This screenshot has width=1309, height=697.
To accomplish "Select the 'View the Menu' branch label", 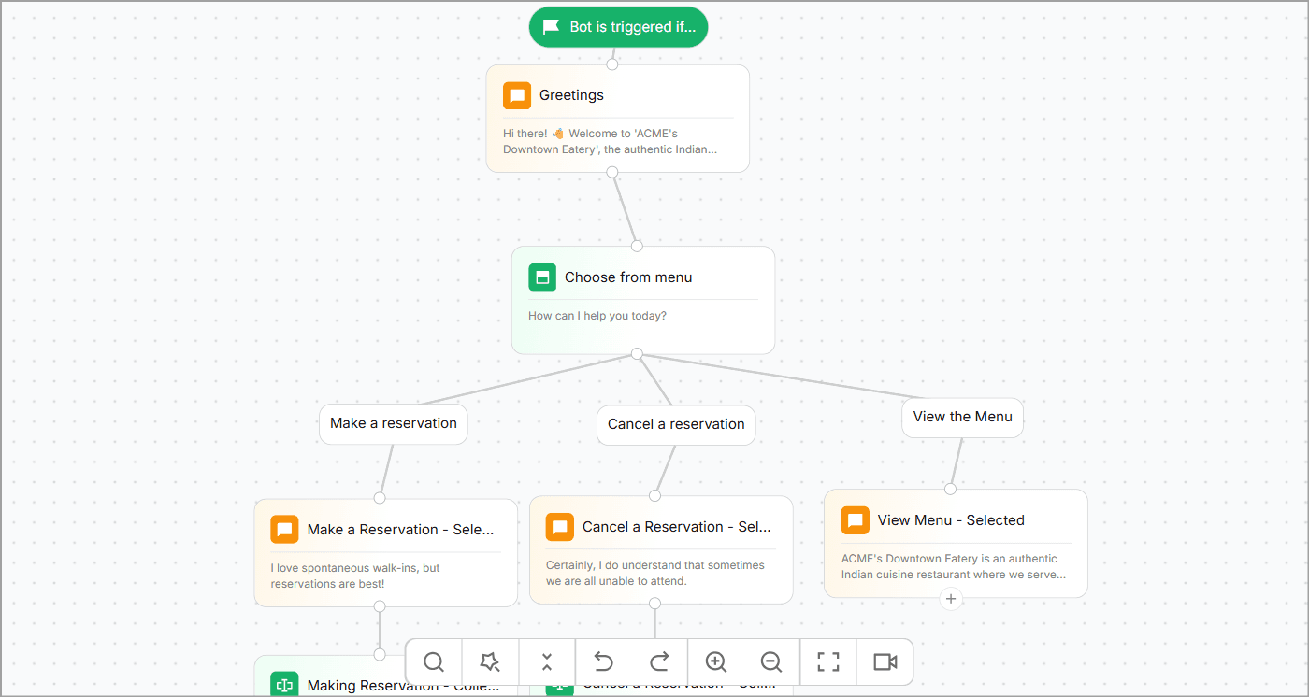I will 963,417.
